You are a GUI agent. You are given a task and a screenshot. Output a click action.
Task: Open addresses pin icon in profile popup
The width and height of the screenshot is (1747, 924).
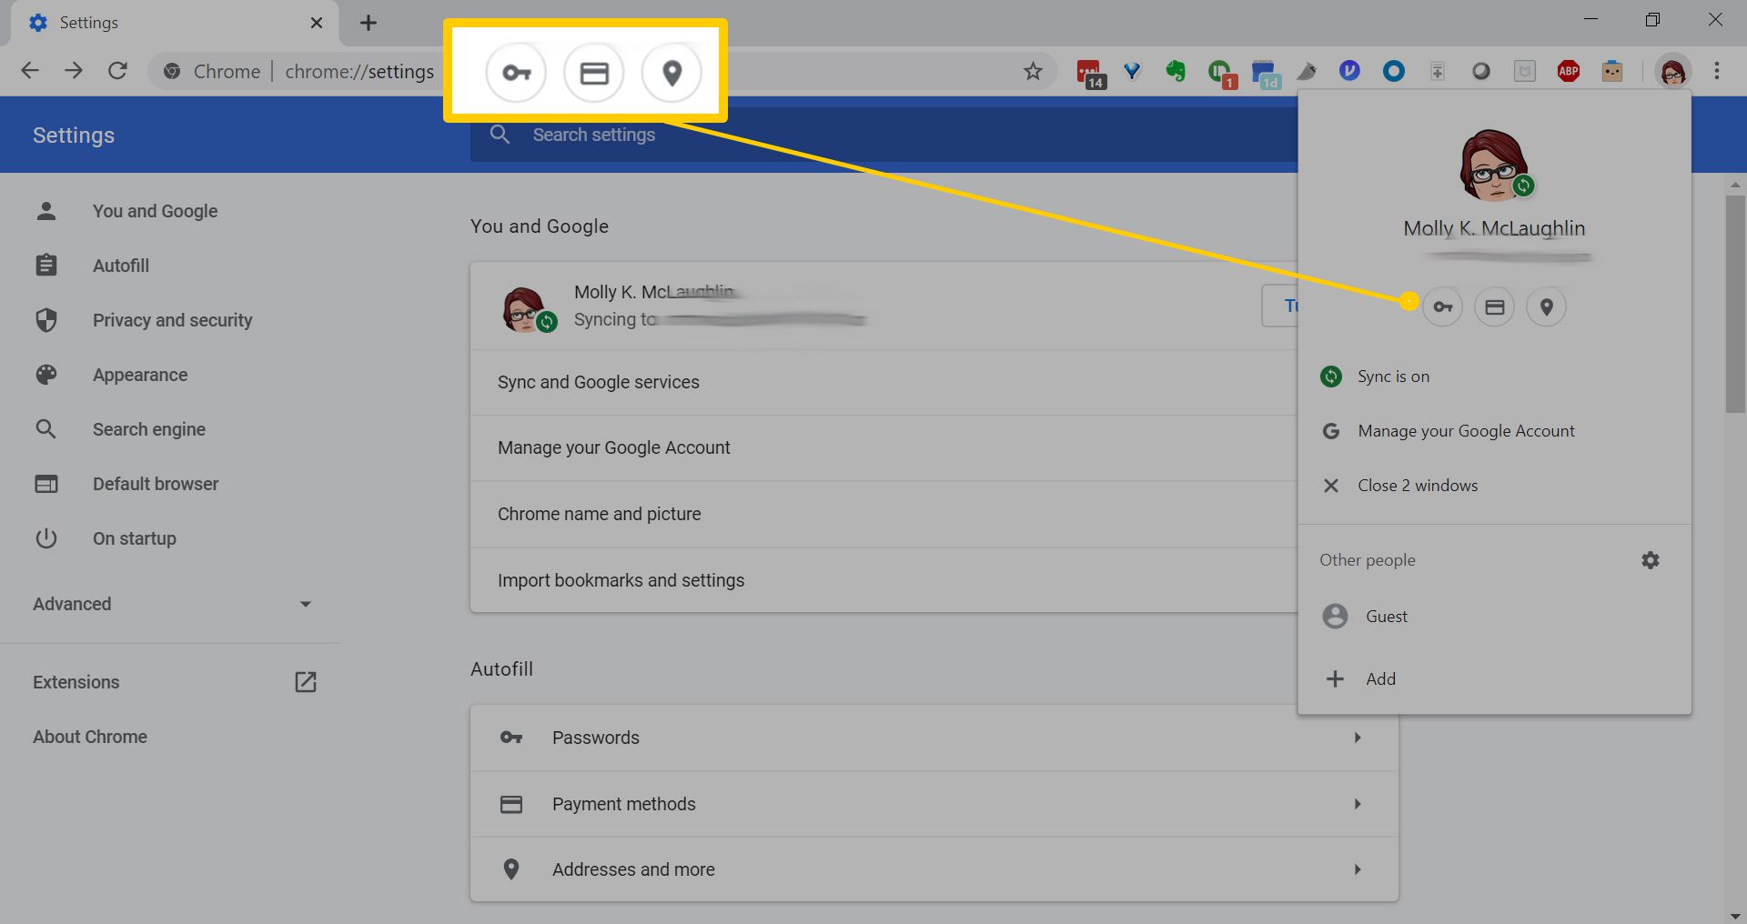(x=1547, y=307)
